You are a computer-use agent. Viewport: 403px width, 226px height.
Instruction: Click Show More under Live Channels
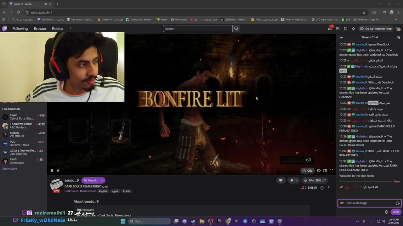coord(10,169)
